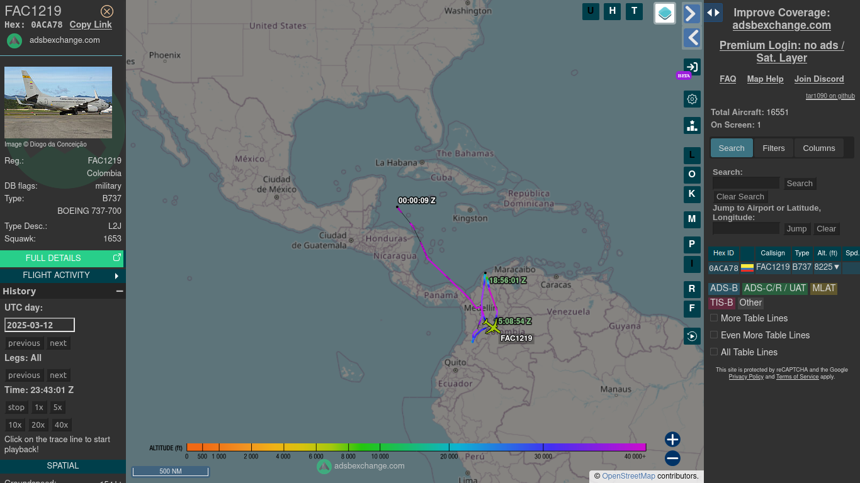Open the Join Discord link
Screen dimensions: 860x483
[x=819, y=79]
